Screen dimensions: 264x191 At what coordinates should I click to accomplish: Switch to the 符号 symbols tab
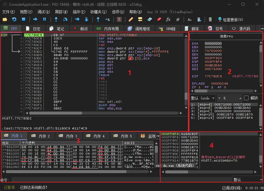(216, 29)
